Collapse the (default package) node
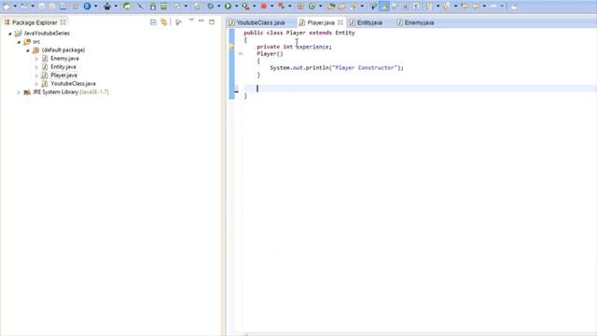The image size is (597, 336). click(x=27, y=50)
